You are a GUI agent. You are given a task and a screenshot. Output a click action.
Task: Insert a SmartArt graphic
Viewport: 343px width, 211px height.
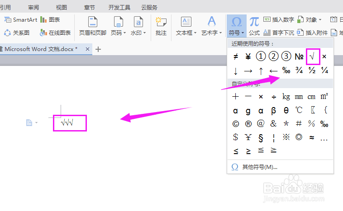pyautogui.click(x=20, y=20)
